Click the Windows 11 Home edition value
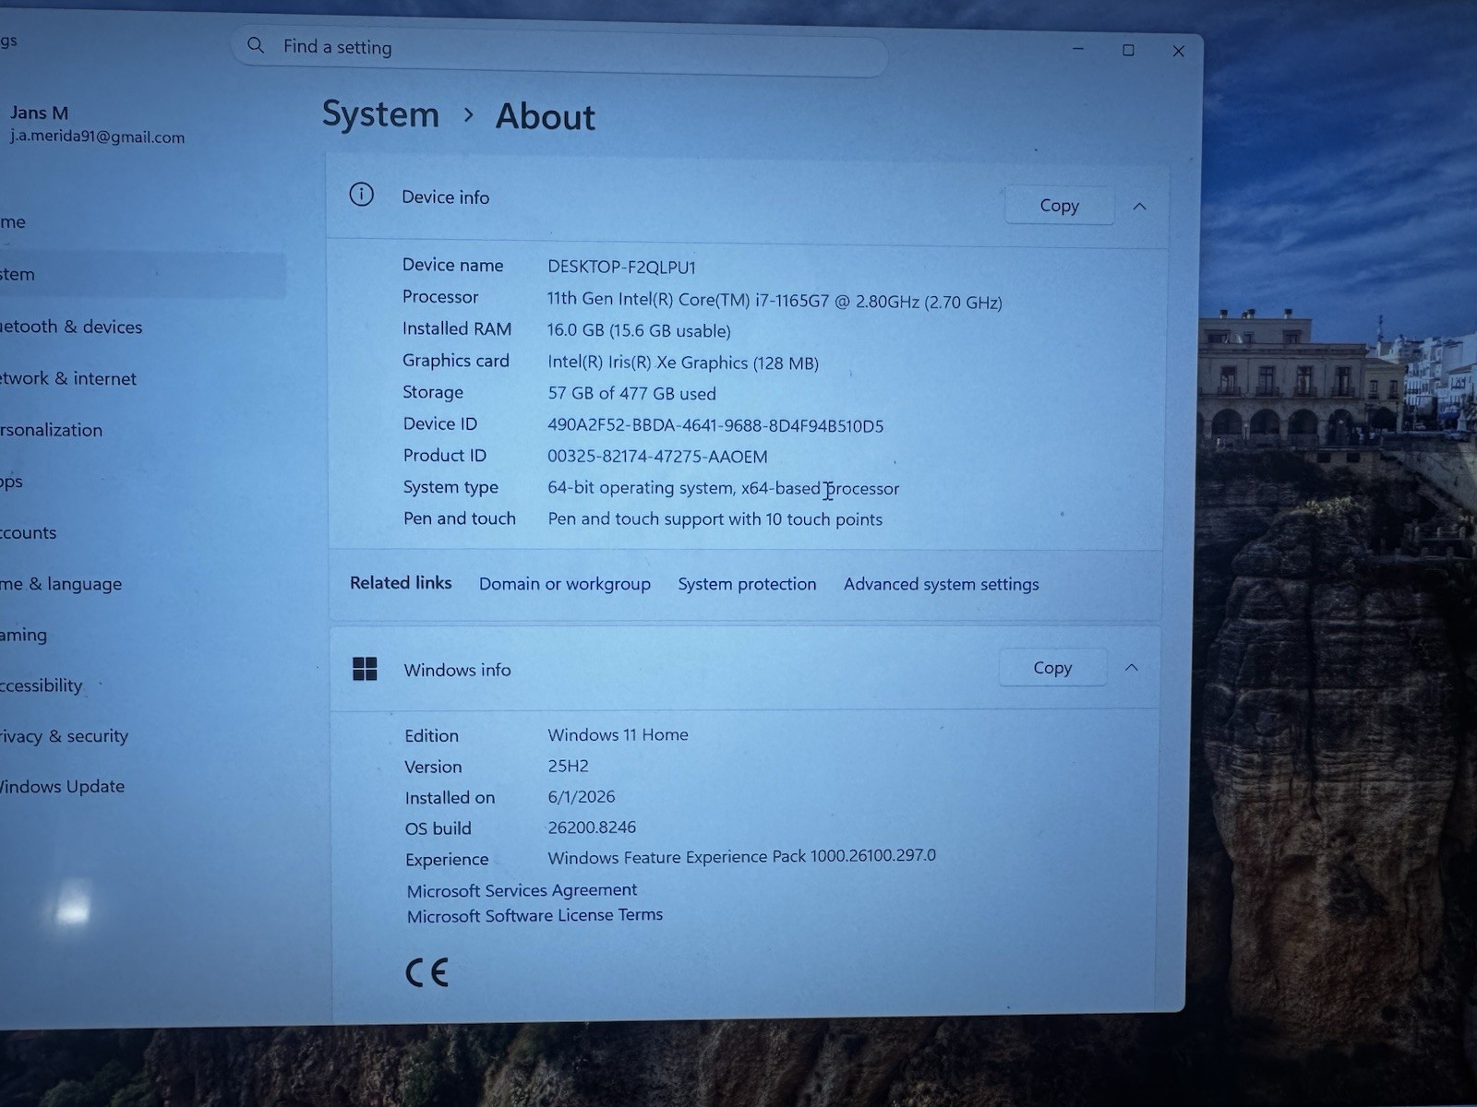Viewport: 1477px width, 1107px height. coord(618,735)
